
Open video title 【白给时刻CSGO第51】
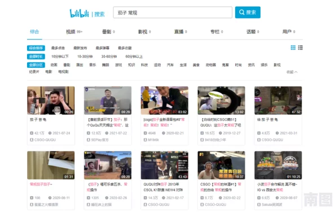[221, 122]
